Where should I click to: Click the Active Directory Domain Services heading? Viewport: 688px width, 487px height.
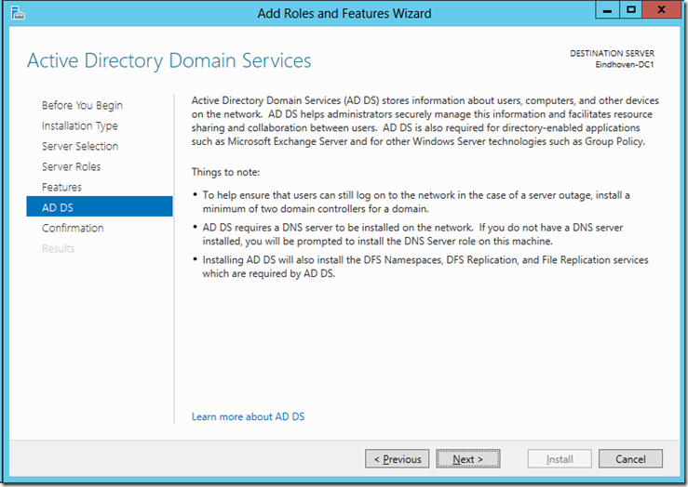(169, 60)
